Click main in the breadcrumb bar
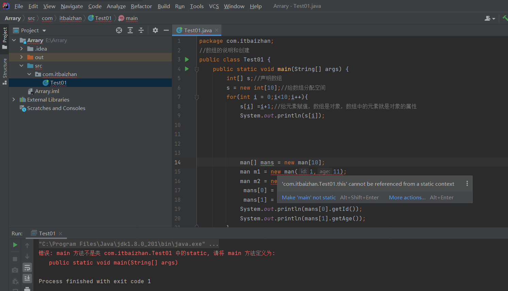 coord(128,18)
